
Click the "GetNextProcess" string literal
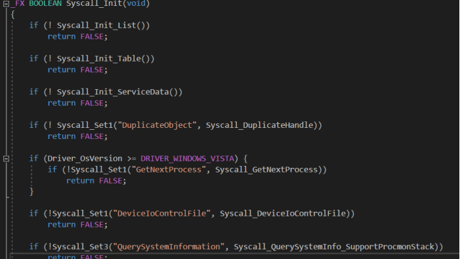tap(169, 170)
